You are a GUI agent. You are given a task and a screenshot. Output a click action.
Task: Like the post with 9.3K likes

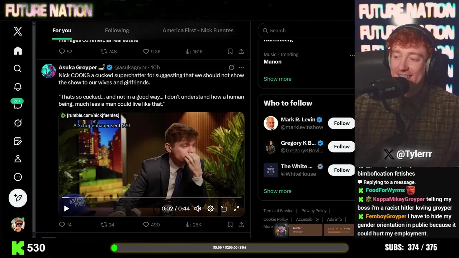[x=152, y=52]
